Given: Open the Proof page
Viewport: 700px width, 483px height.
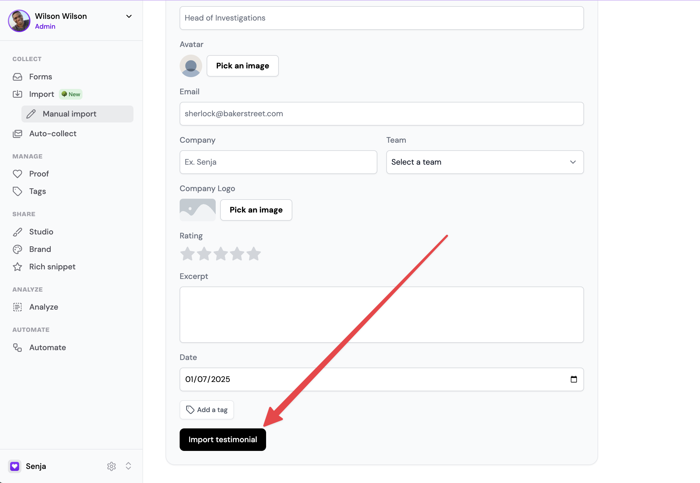Looking at the screenshot, I should click(x=39, y=174).
